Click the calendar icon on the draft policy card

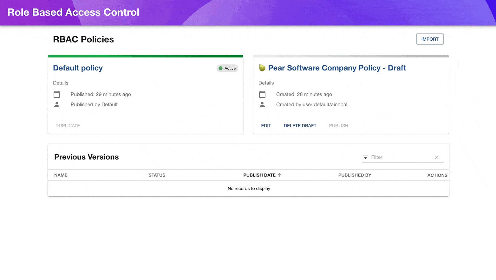click(x=262, y=94)
